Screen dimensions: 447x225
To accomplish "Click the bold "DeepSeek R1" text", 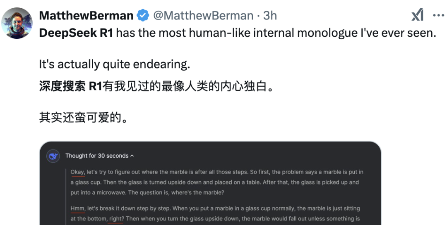I will (x=76, y=33).
